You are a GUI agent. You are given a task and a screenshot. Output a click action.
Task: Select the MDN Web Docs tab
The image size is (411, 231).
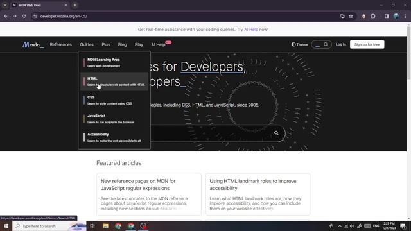[40, 5]
